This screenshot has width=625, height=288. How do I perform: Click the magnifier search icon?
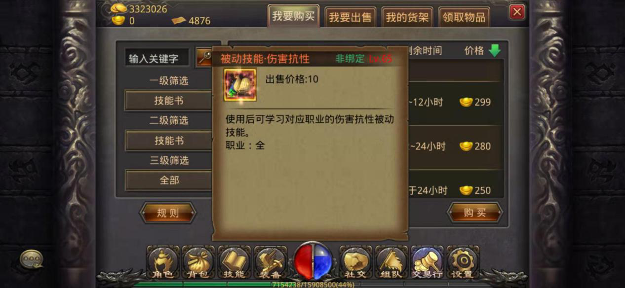pyautogui.click(x=203, y=58)
